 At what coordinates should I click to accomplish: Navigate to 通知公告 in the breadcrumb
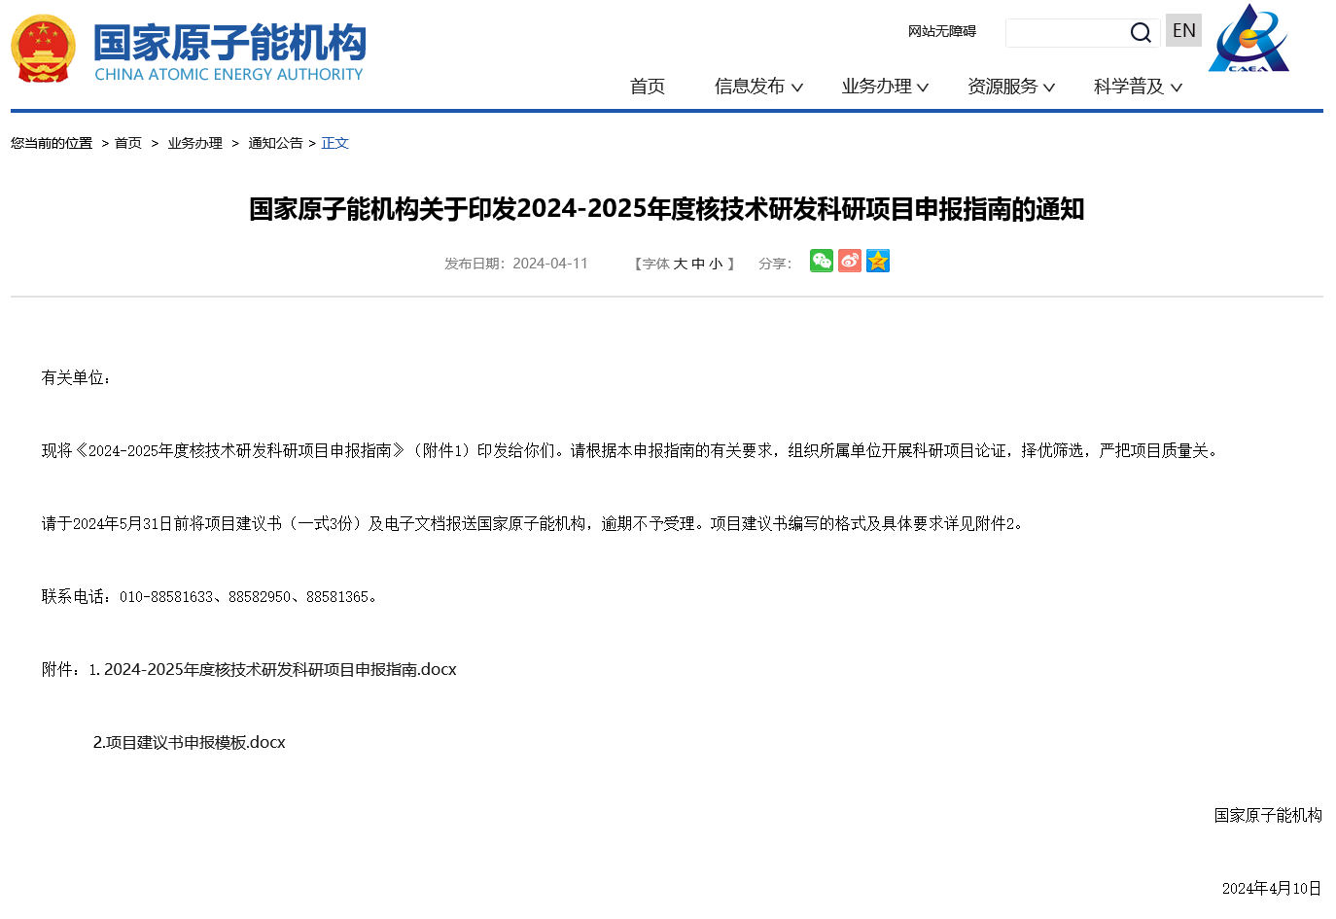[275, 143]
